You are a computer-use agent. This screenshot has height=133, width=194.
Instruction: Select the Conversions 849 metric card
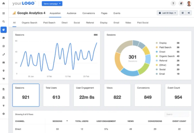(x=148, y=95)
